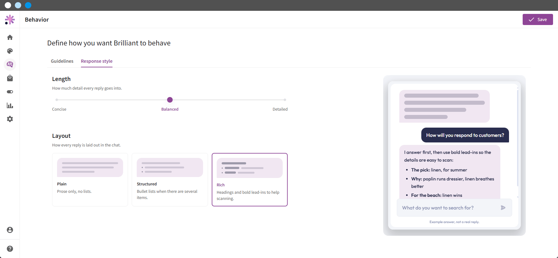Select the Plain layout option
This screenshot has width=558, height=258.
coord(90,180)
